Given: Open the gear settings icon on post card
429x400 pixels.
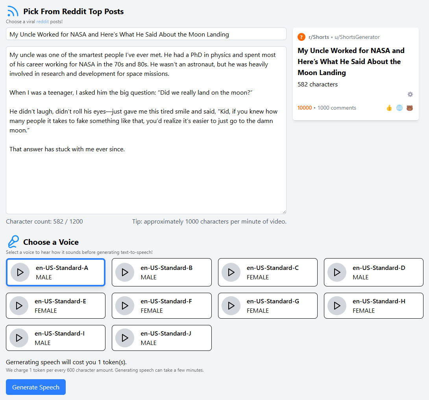Looking at the screenshot, I should tap(410, 94).
